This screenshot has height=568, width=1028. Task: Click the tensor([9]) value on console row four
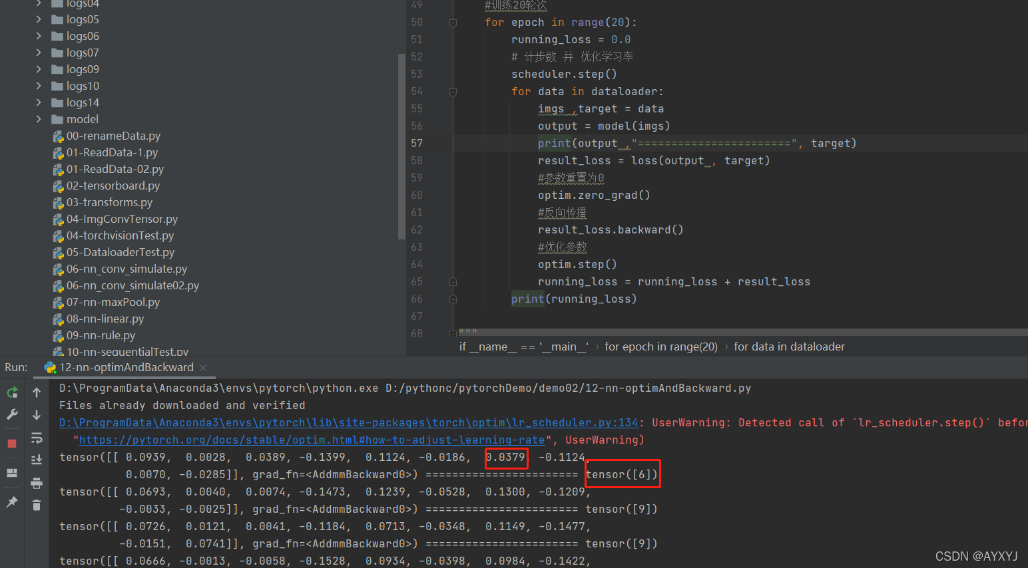pos(621,509)
